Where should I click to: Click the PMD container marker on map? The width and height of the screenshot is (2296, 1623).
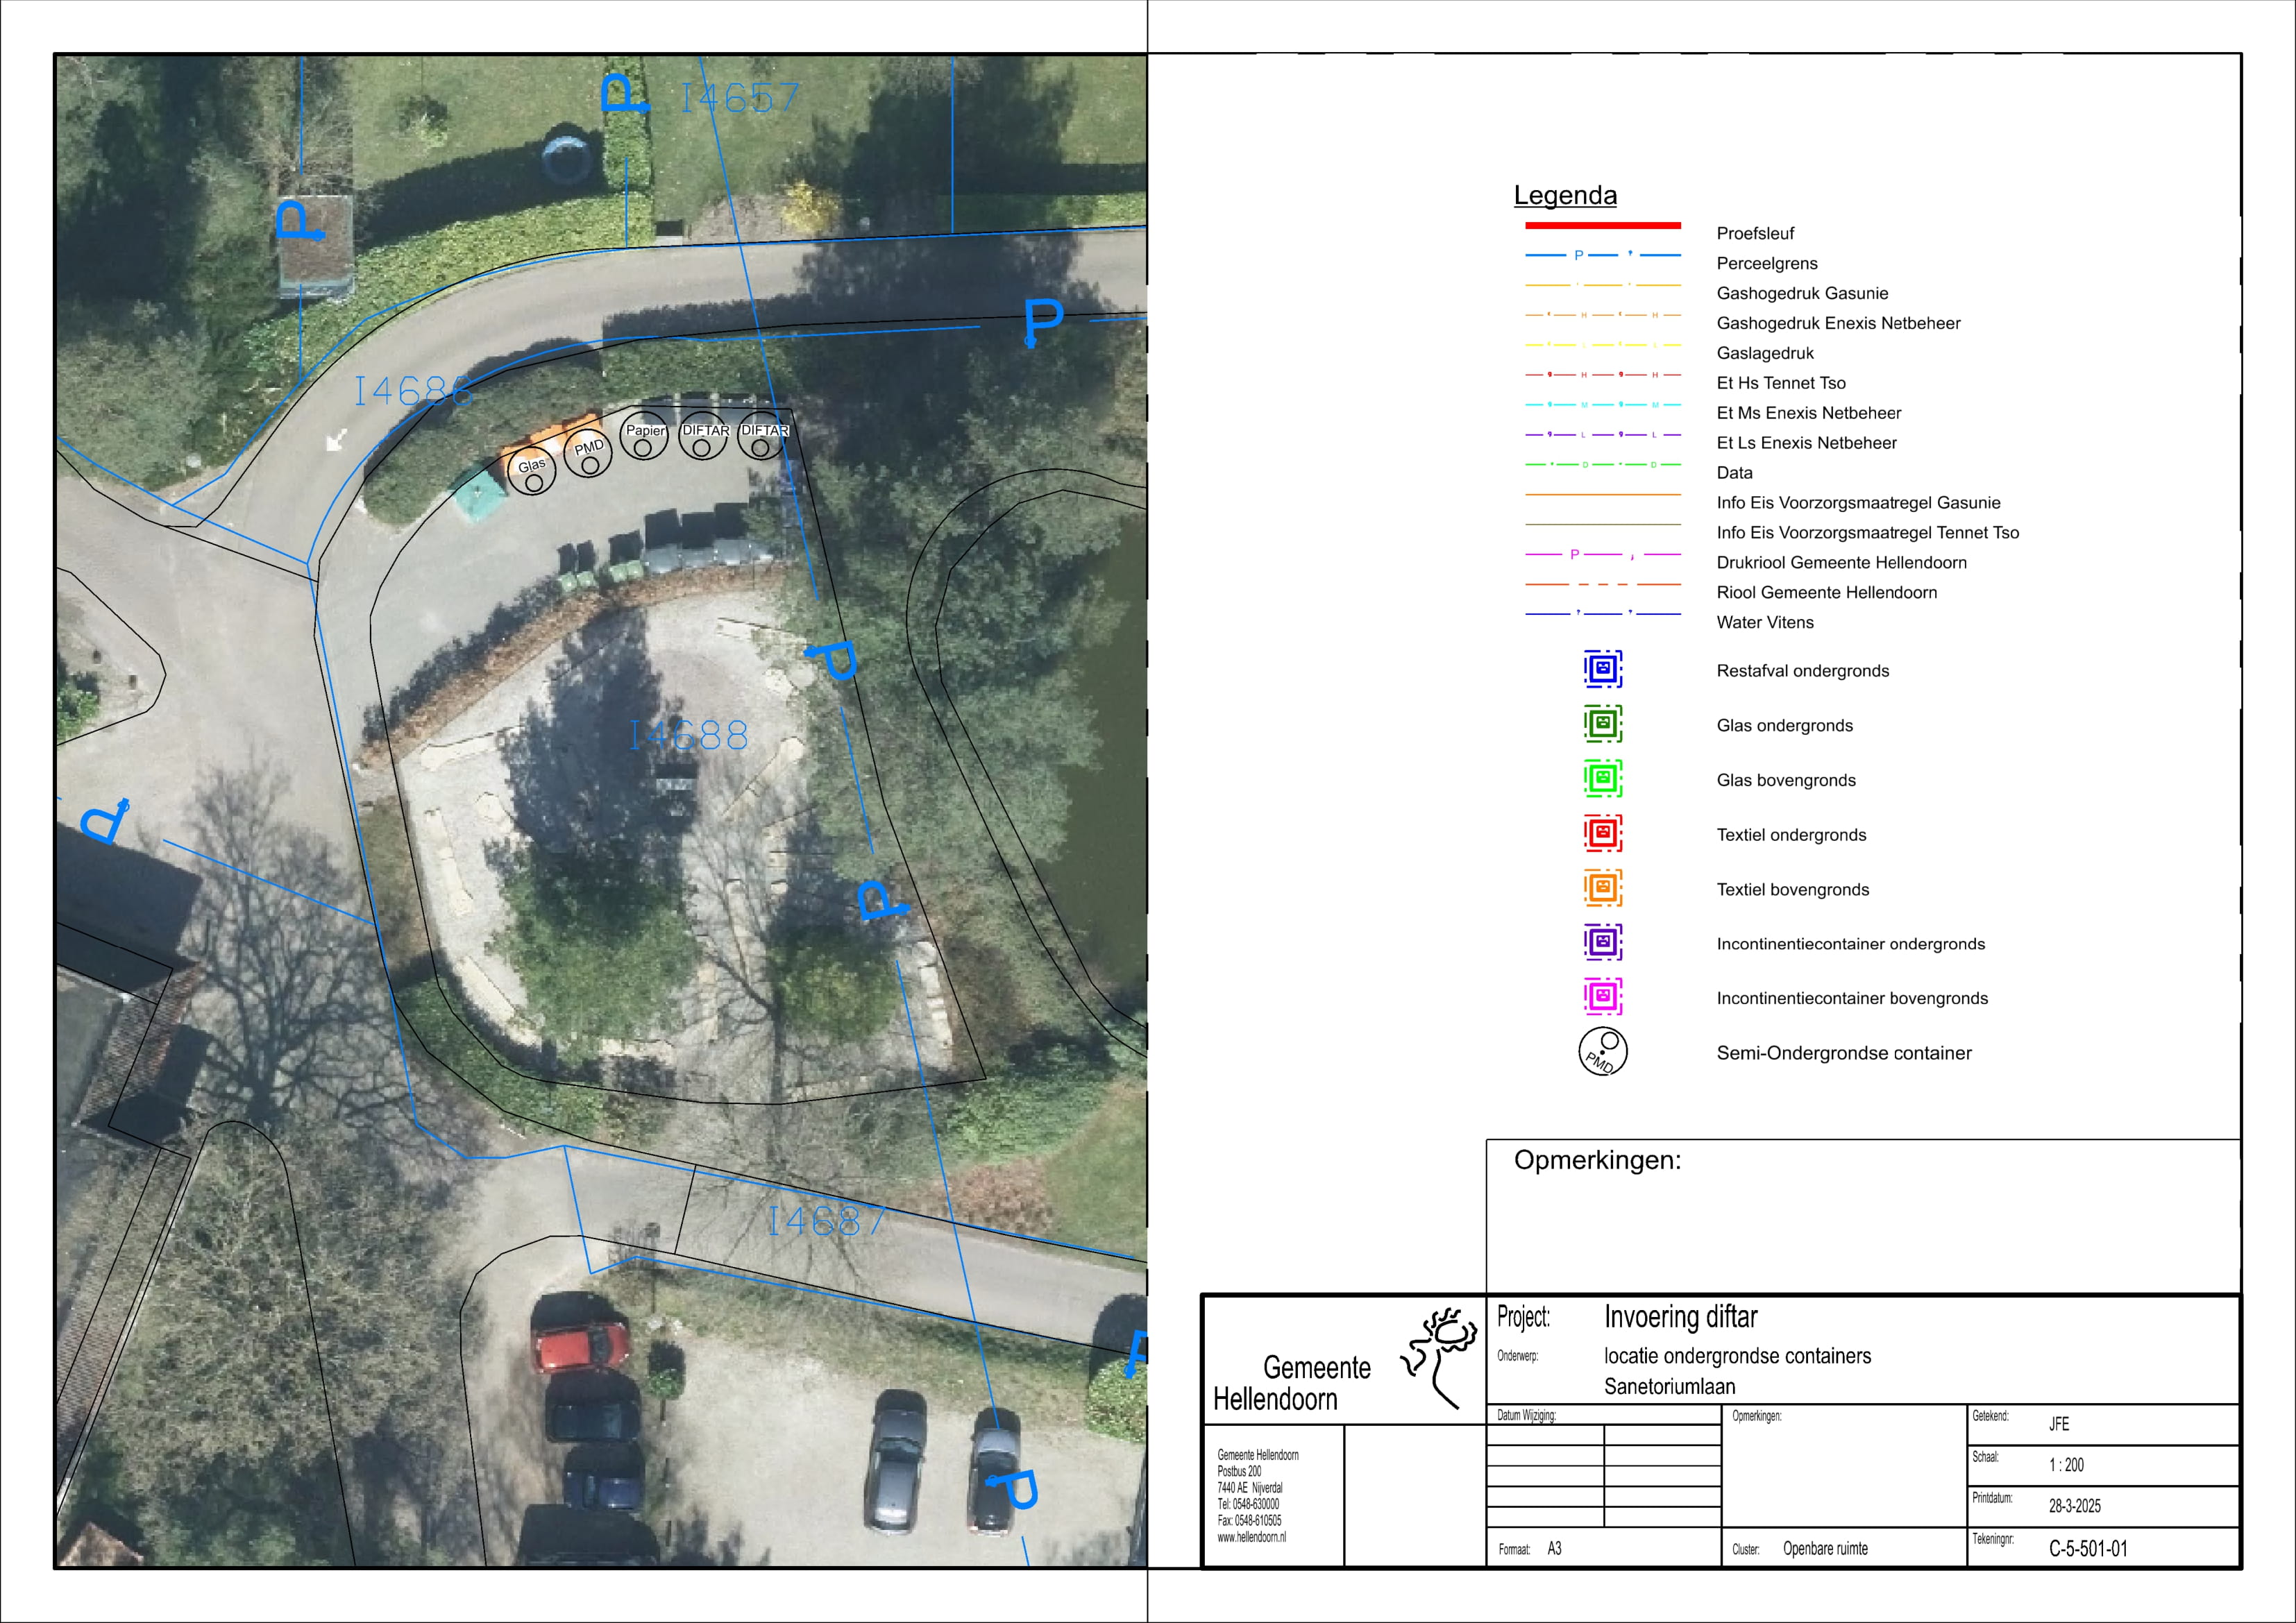point(588,455)
